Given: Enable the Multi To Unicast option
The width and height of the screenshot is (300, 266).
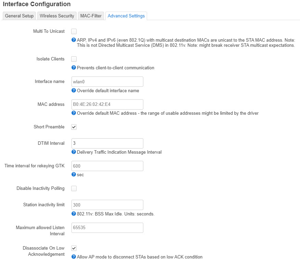Looking at the screenshot, I should pyautogui.click(x=74, y=31).
